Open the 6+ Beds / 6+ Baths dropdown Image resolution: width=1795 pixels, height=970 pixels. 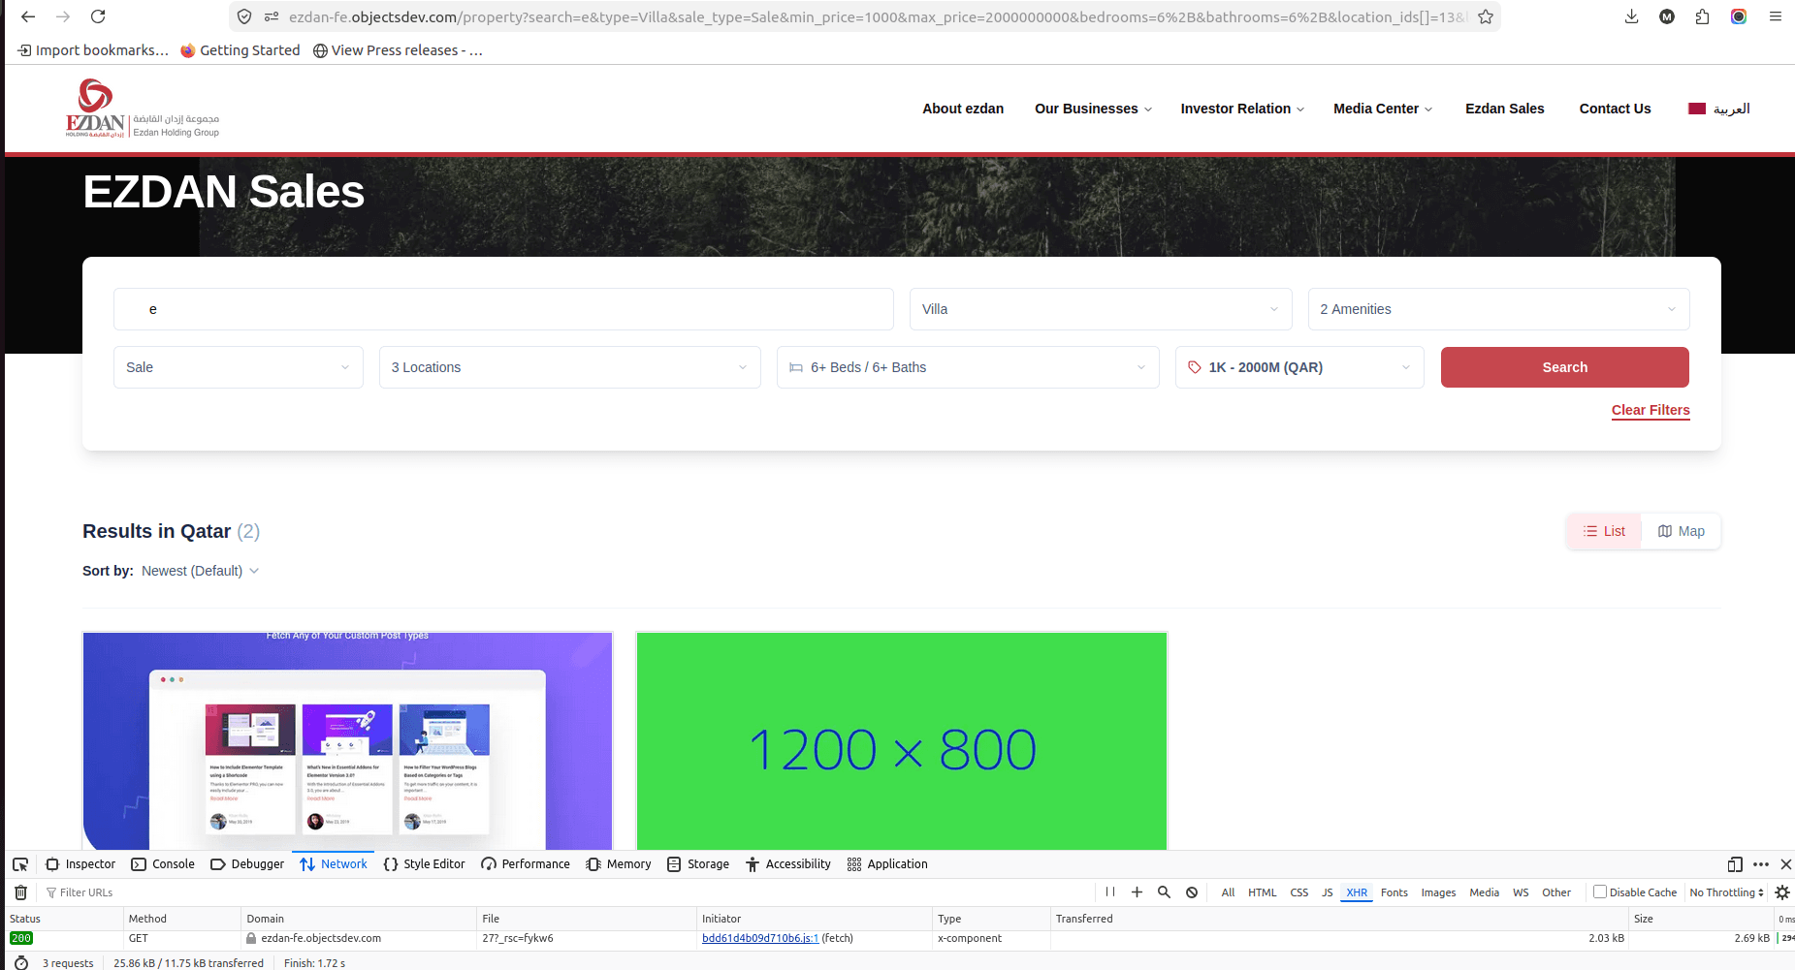pos(968,367)
